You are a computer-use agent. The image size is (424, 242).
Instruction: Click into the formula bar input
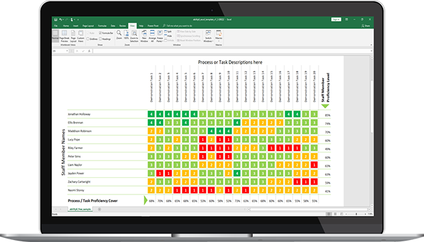[231, 51]
